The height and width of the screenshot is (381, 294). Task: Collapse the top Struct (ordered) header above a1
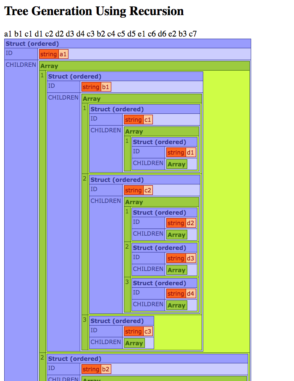(128, 44)
